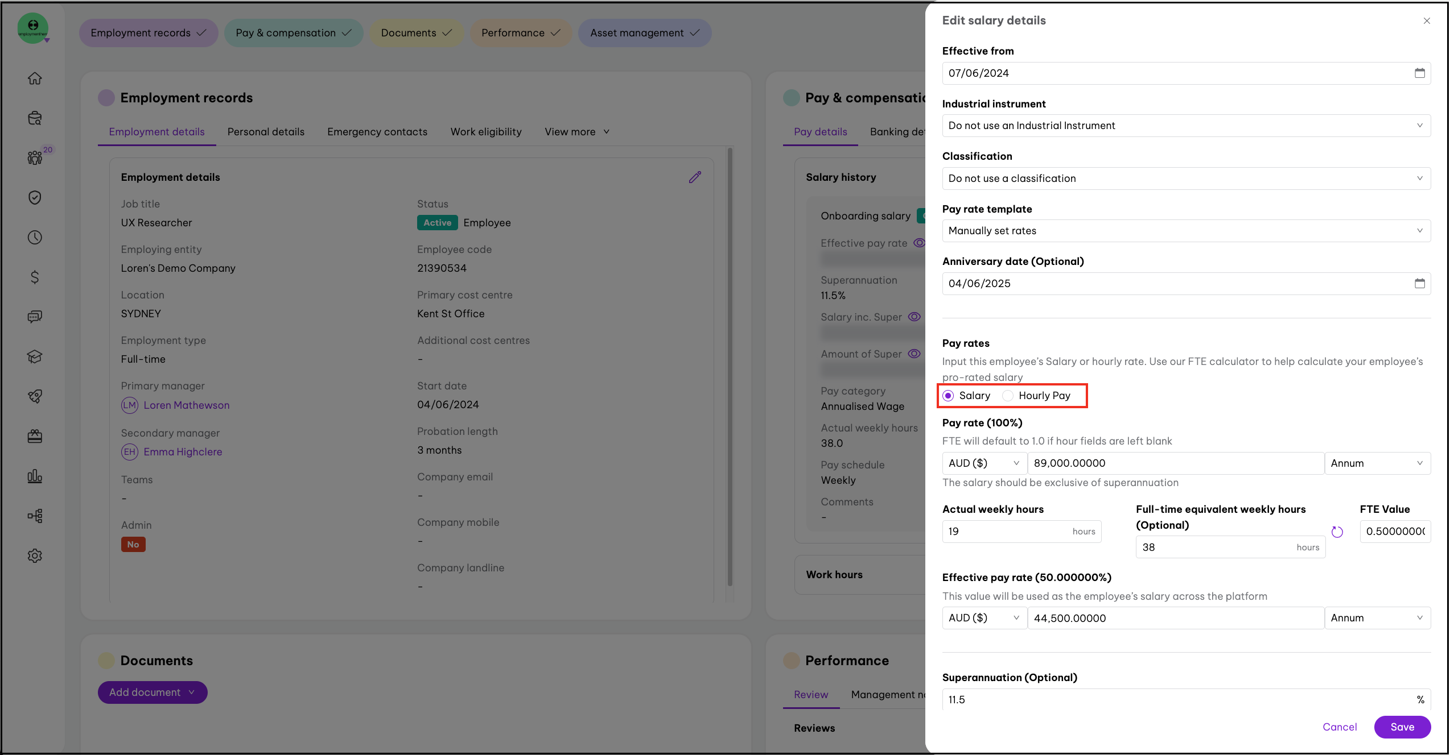This screenshot has width=1450, height=755.
Task: Click the refresh icon beside FTE hours
Action: 1337,532
